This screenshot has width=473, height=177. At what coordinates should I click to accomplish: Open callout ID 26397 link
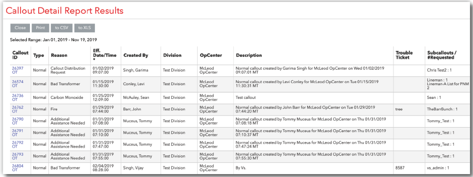pos(17,68)
